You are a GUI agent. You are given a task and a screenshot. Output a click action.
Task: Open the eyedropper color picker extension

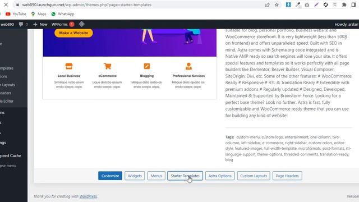click(x=298, y=5)
